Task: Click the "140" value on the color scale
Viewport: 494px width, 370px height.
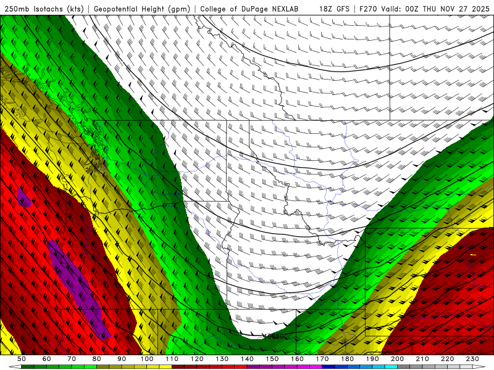Action: click(x=247, y=359)
